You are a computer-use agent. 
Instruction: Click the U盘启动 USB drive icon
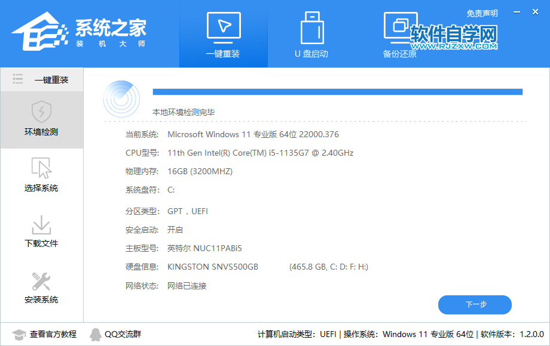pyautogui.click(x=311, y=27)
